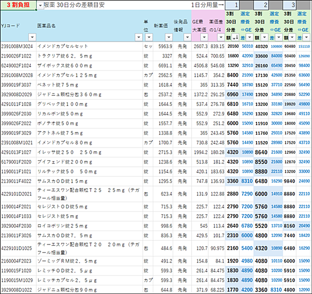The height and width of the screenshot is (294, 312).
Task: Select the 包 unit cell in ジャドニュ360mg row
Action: pos(148,95)
